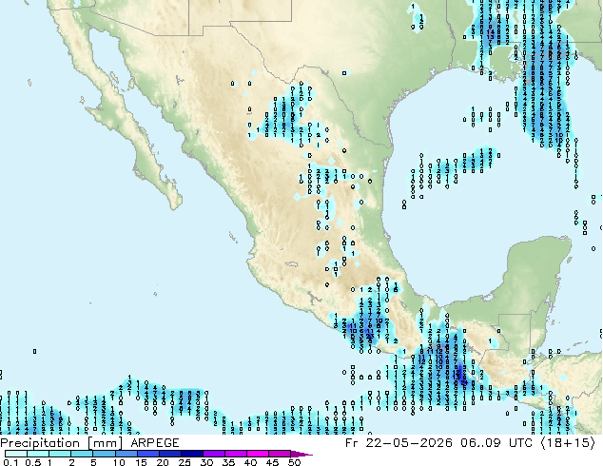The image size is (603, 466).
Task: Click the '06..09 UTC' time text
Action: (496, 443)
